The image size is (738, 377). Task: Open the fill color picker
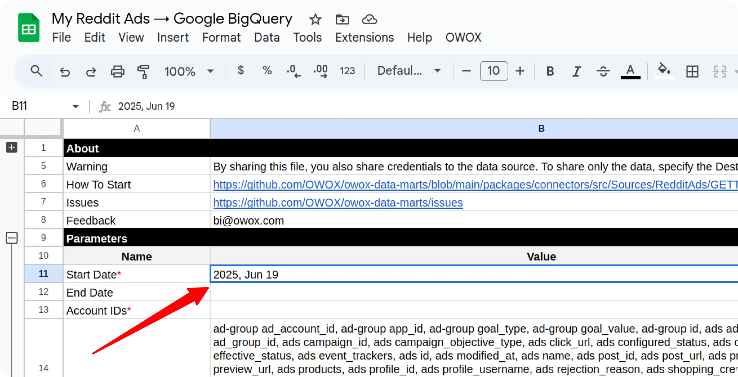click(664, 71)
